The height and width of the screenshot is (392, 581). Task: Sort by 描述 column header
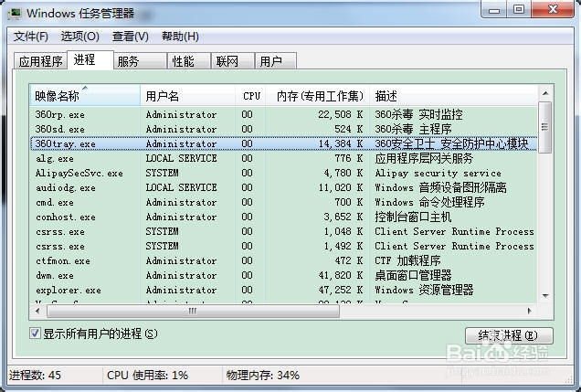pyautogui.click(x=454, y=96)
